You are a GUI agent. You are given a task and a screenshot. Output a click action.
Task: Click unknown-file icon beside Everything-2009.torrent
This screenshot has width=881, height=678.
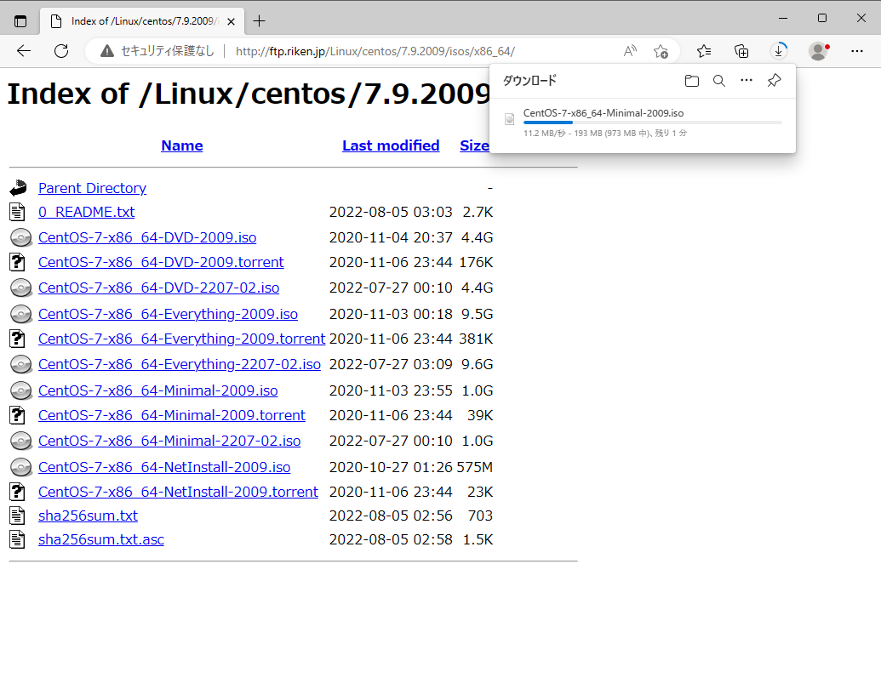click(17, 339)
